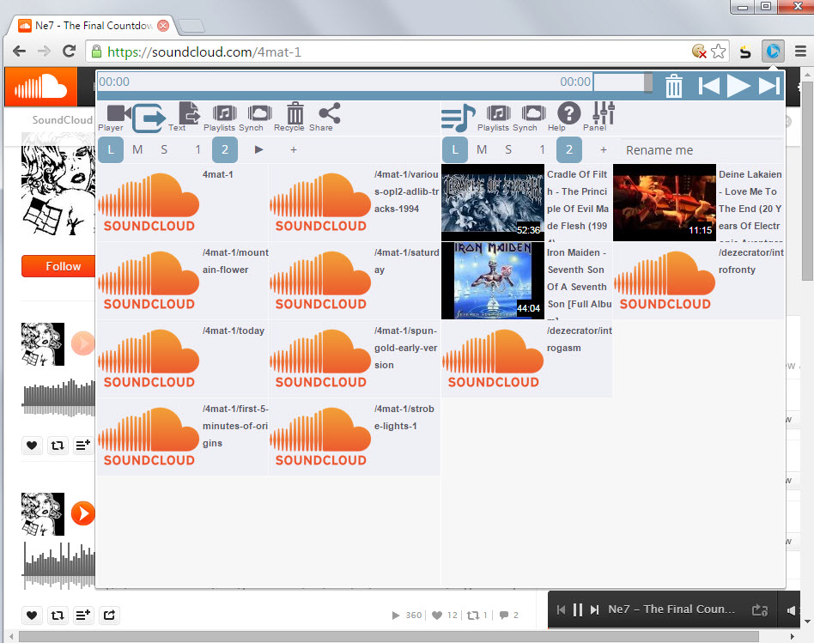The width and height of the screenshot is (814, 643).
Task: Select the /4mat-1/strobe-lights-1 item
Action: [x=355, y=436]
